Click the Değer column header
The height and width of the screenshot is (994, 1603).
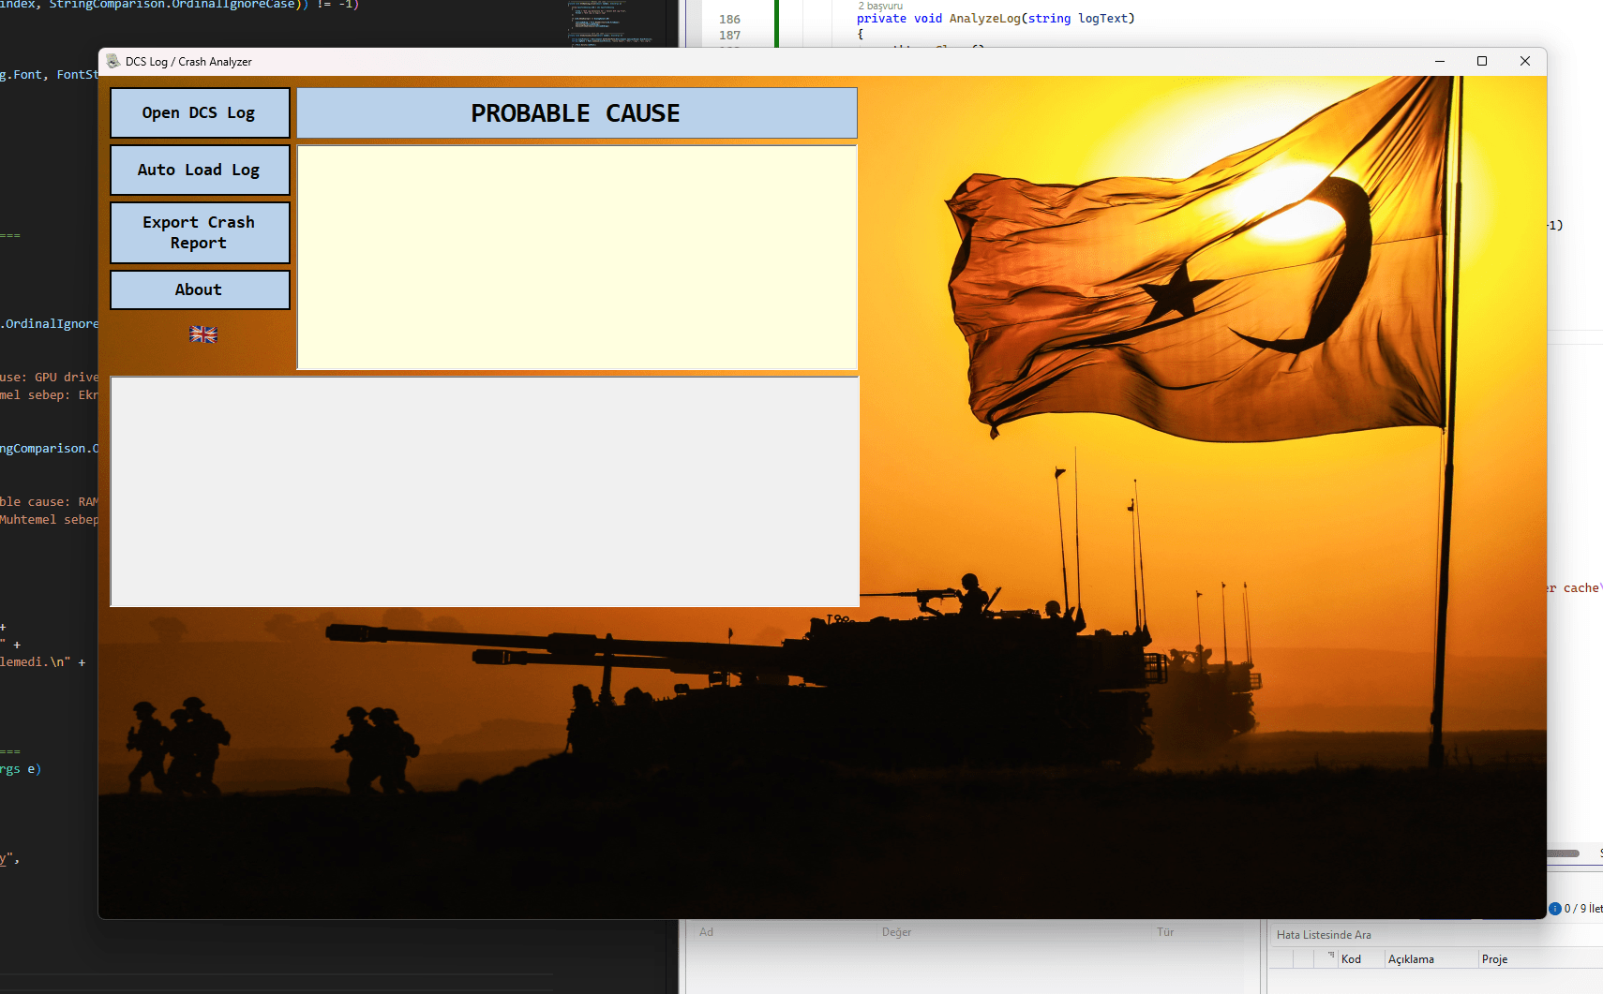coord(896,931)
